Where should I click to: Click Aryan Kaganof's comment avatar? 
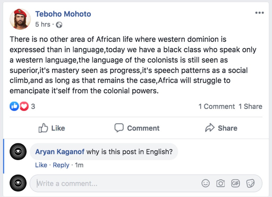18,152
